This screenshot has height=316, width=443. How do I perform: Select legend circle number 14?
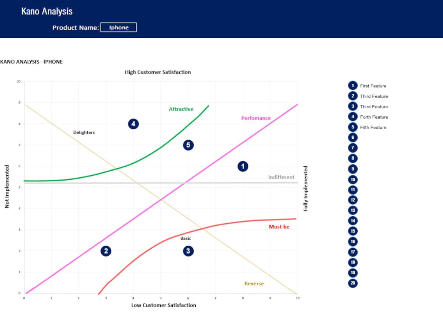pos(353,220)
